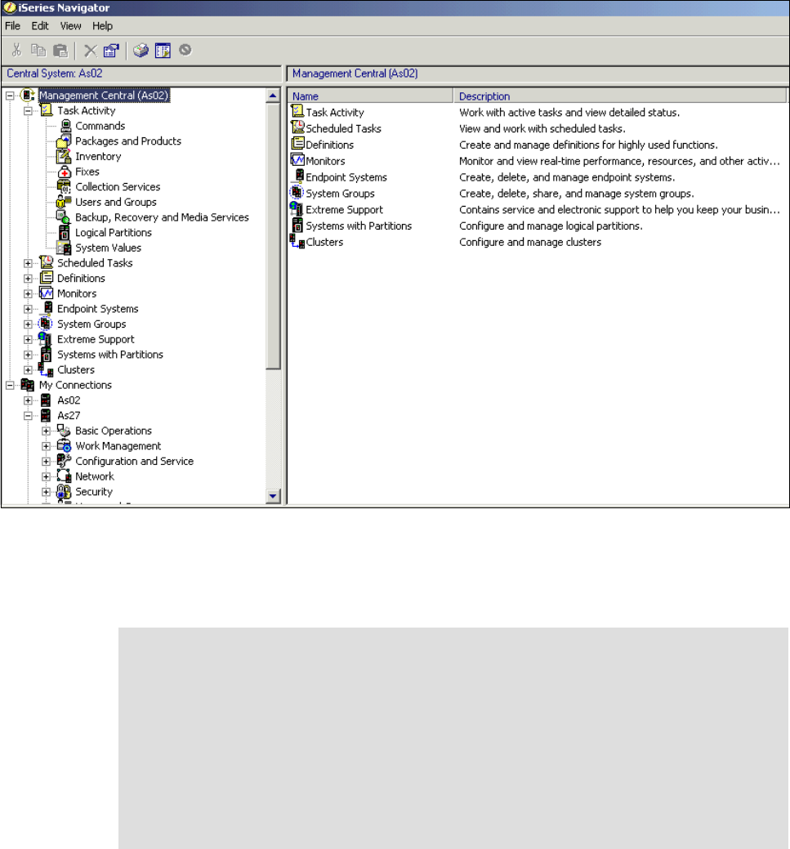
Task: Open the Help menu
Action: click(102, 26)
